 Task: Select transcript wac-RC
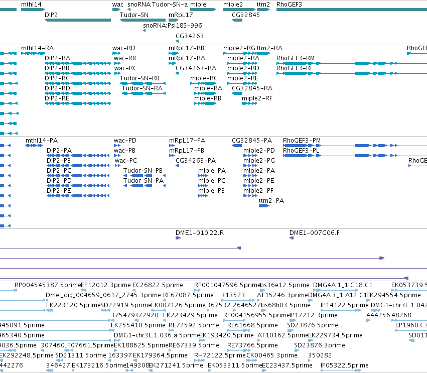117,73
